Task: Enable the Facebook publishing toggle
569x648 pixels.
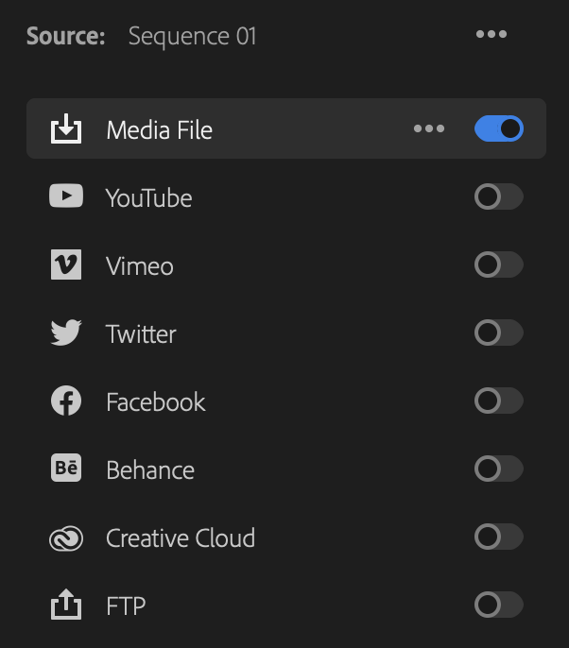Action: [499, 401]
